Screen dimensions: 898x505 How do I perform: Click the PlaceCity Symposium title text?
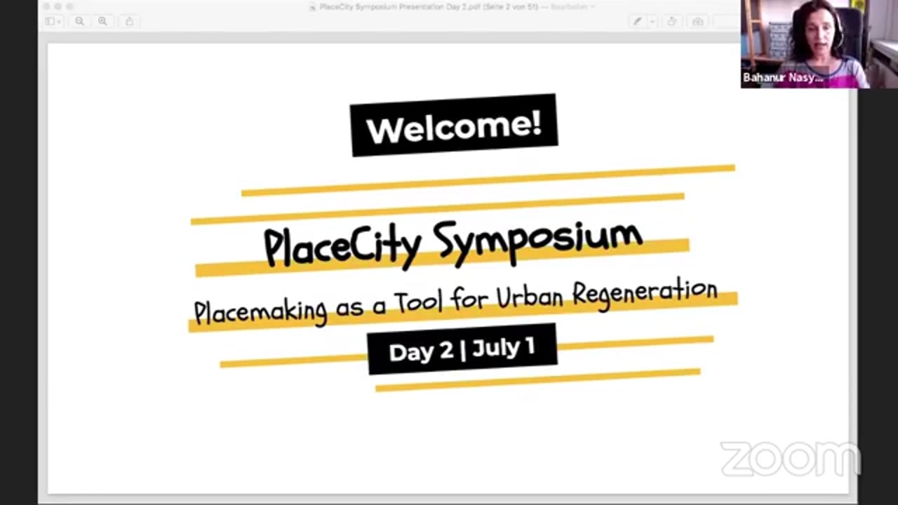point(453,243)
